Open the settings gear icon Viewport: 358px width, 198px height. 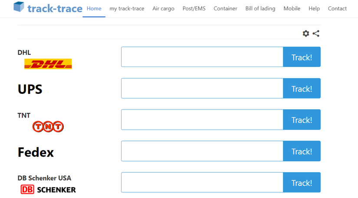(x=306, y=33)
